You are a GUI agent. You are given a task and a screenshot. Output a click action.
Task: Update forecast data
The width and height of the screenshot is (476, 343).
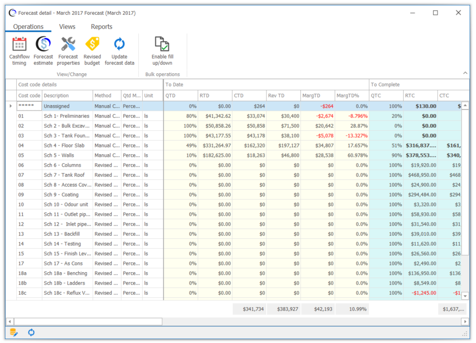[119, 51]
